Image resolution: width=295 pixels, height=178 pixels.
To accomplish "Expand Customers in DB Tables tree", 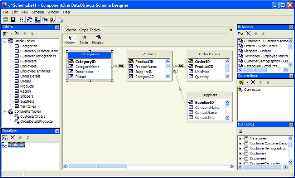I will pos(240,154).
